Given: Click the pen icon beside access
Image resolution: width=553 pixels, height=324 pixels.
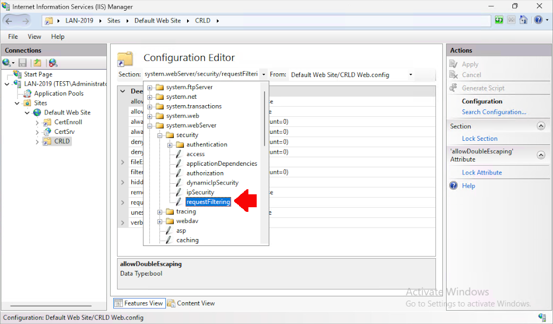Looking at the screenshot, I should click(x=179, y=154).
